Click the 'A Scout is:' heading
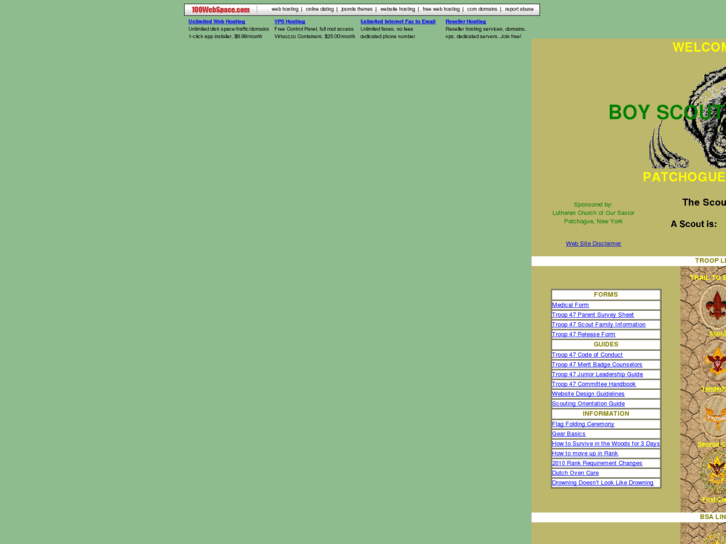726x544 pixels. pyautogui.click(x=694, y=224)
